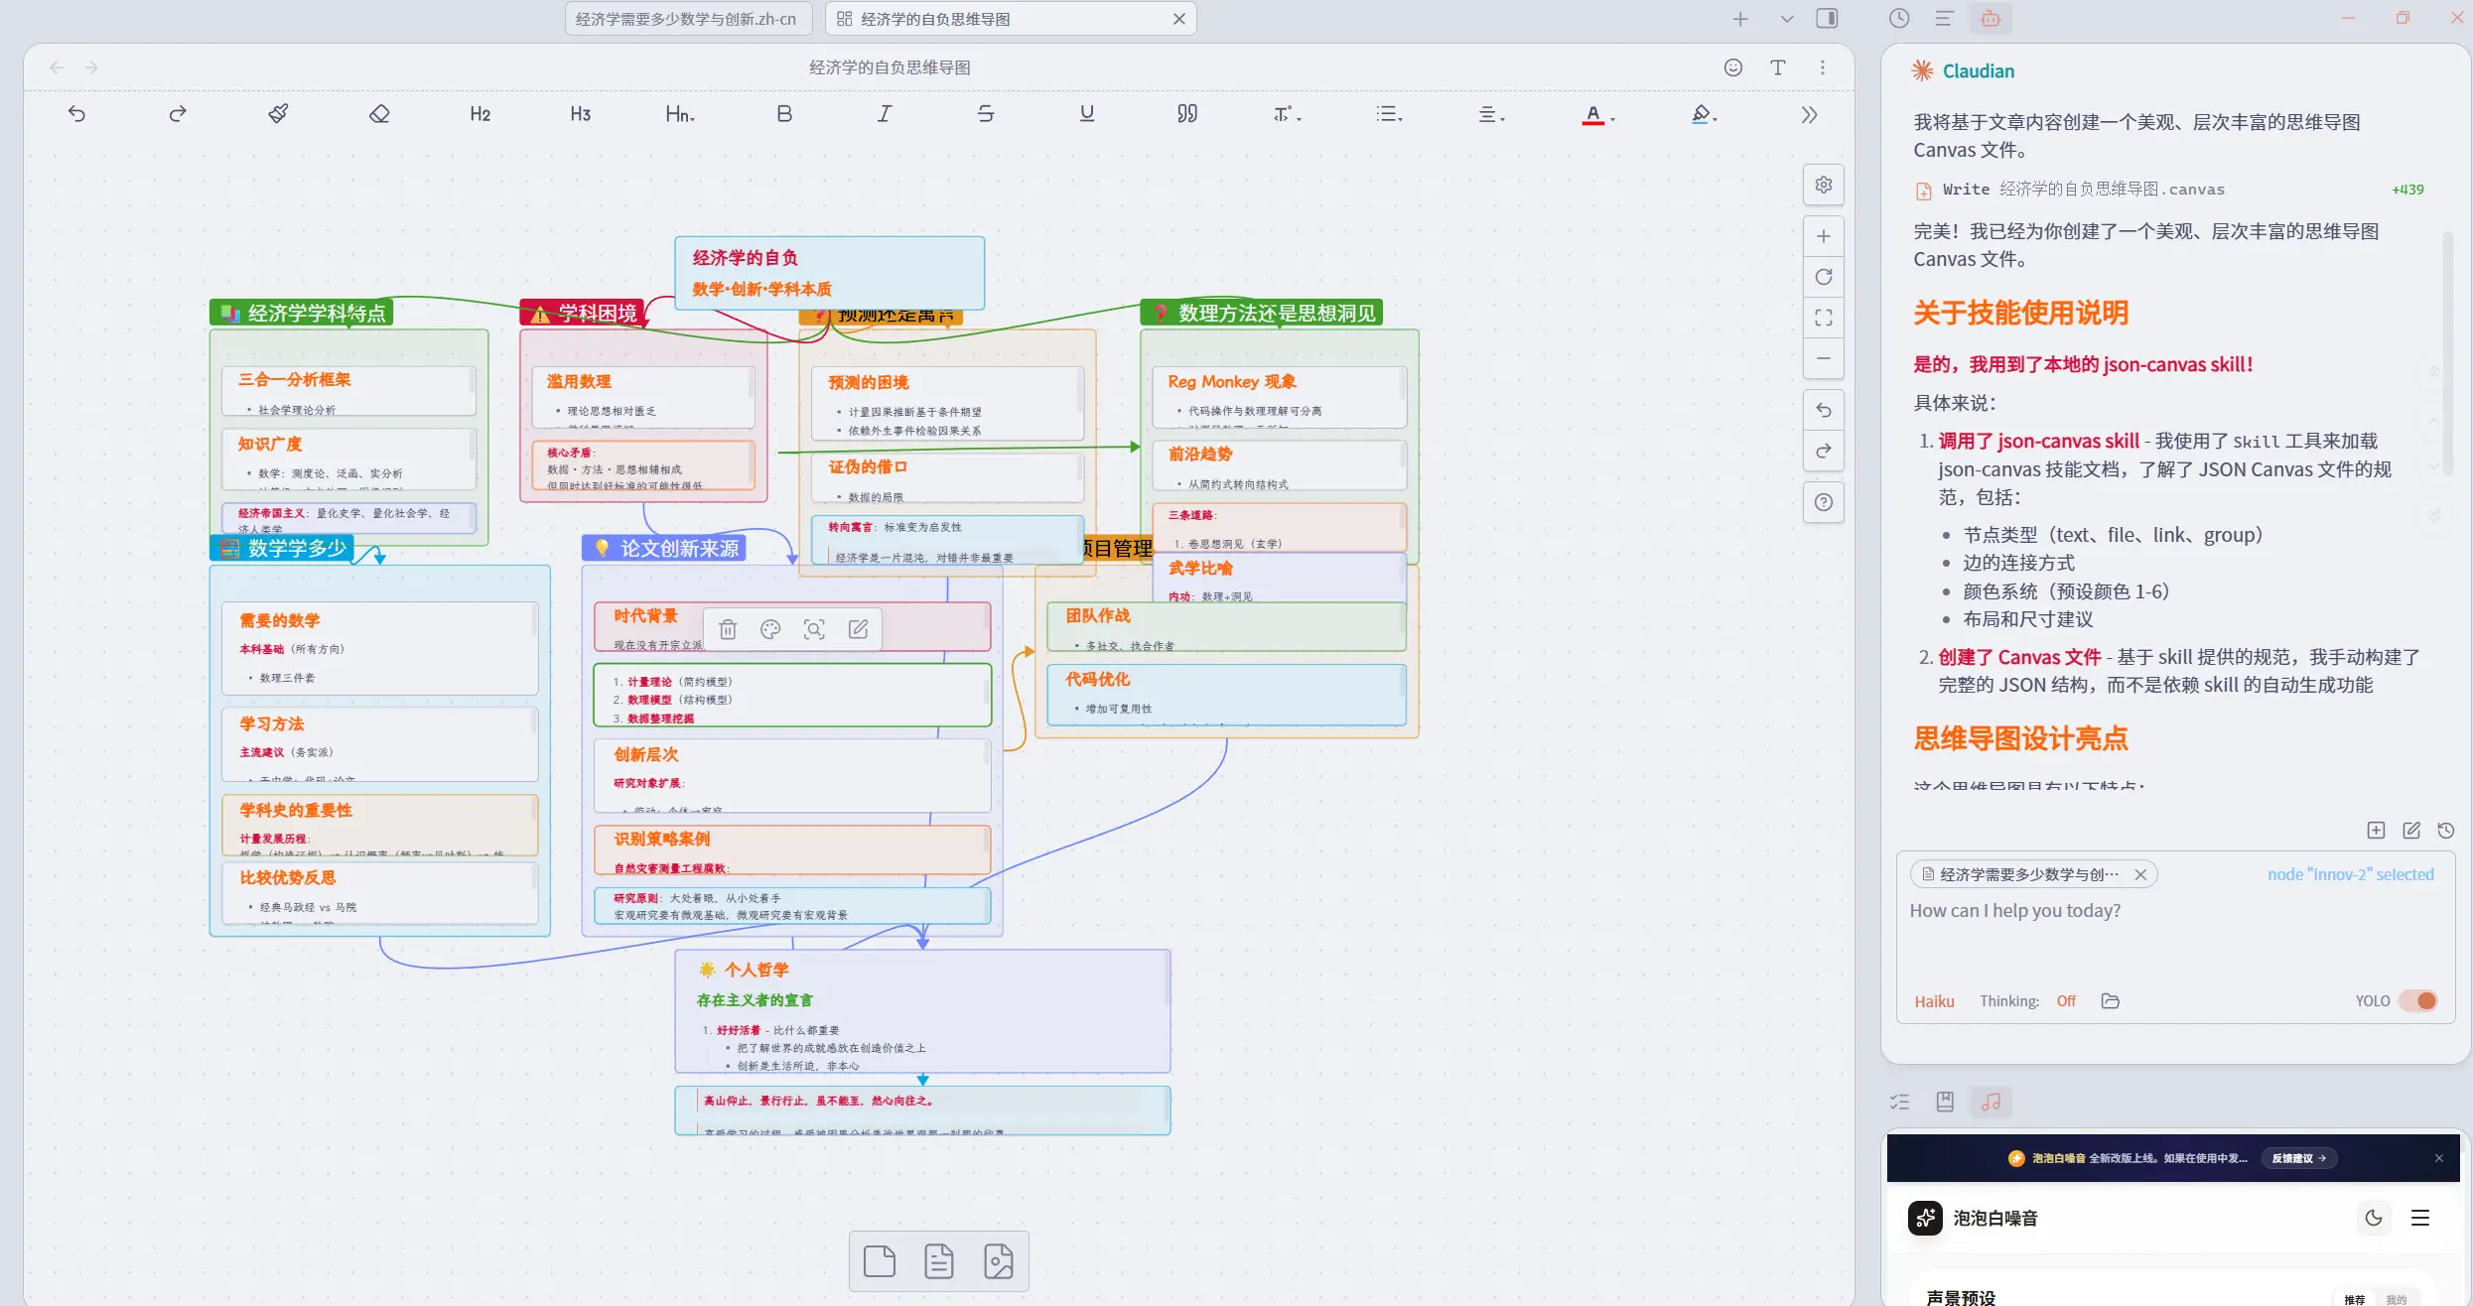Toggle dark mode moon in 泡泡白噪音
Viewport: 2473px width, 1306px height.
click(x=2374, y=1218)
